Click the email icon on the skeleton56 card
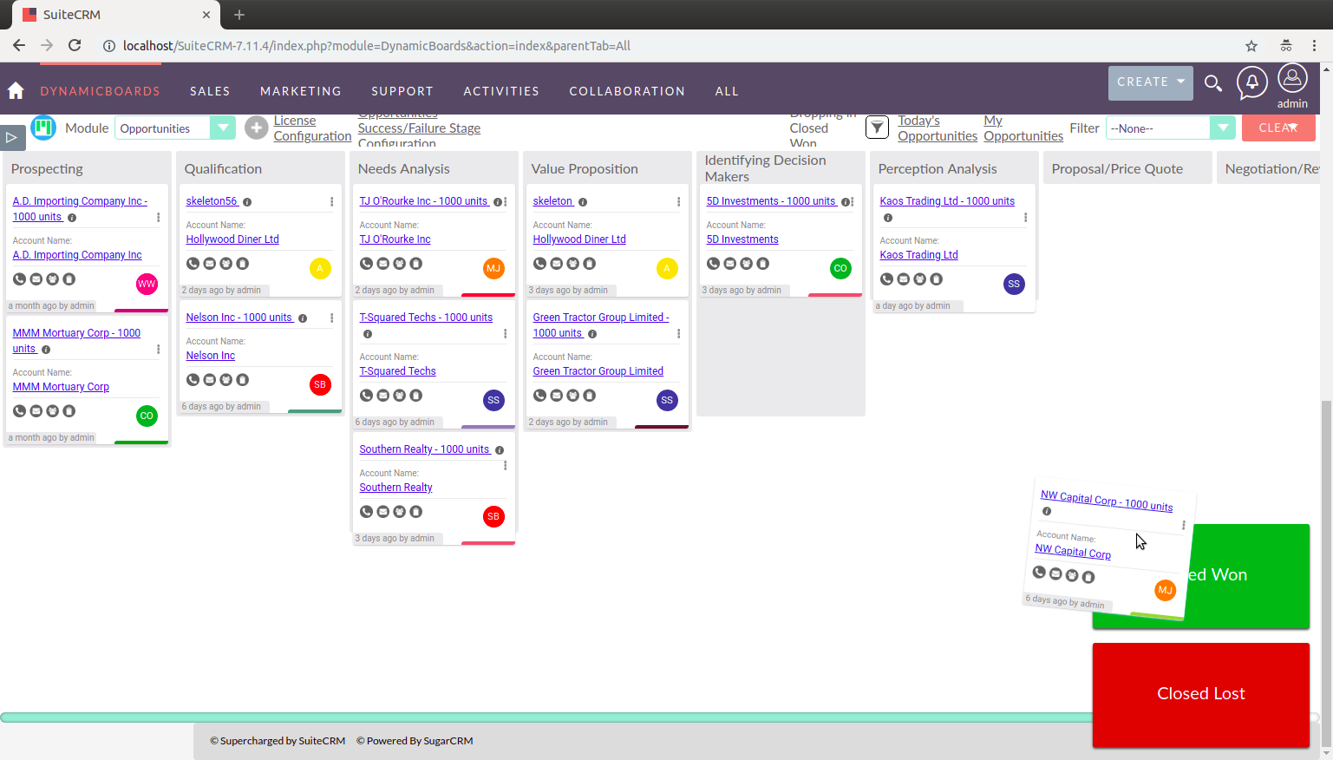The width and height of the screenshot is (1333, 760). click(209, 263)
